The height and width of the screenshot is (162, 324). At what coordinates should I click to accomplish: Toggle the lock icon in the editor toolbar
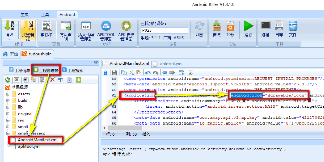point(106,73)
